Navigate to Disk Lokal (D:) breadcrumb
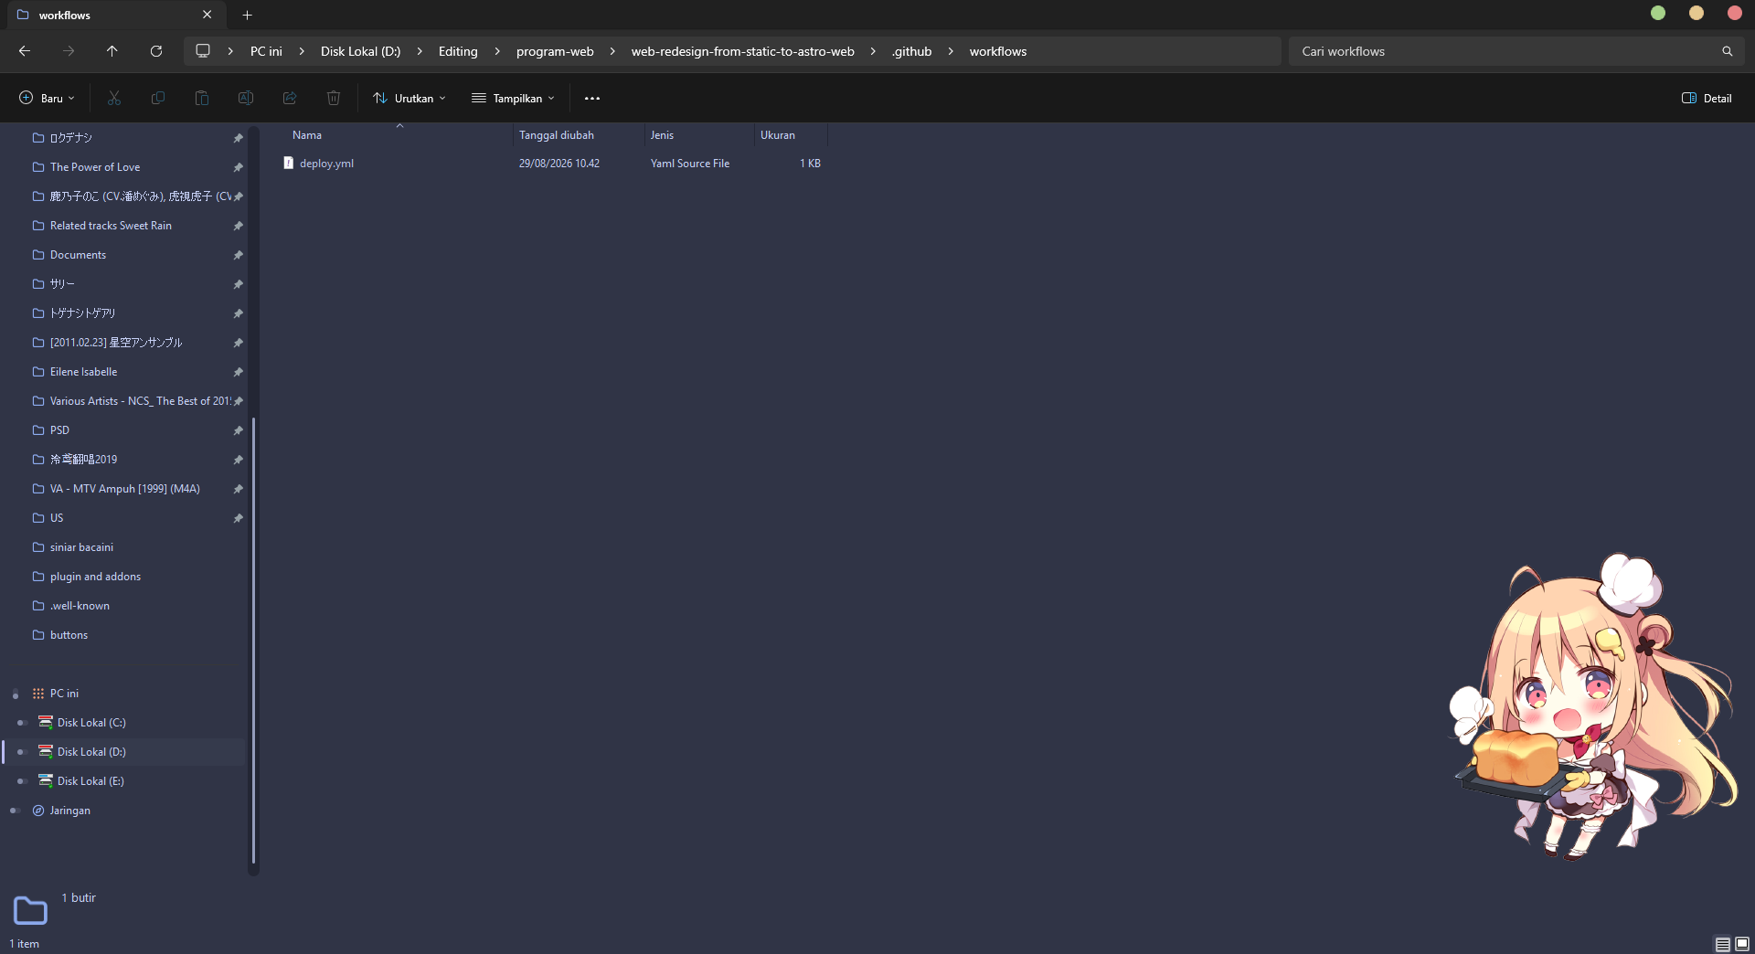Viewport: 1755px width, 954px height. point(360,51)
